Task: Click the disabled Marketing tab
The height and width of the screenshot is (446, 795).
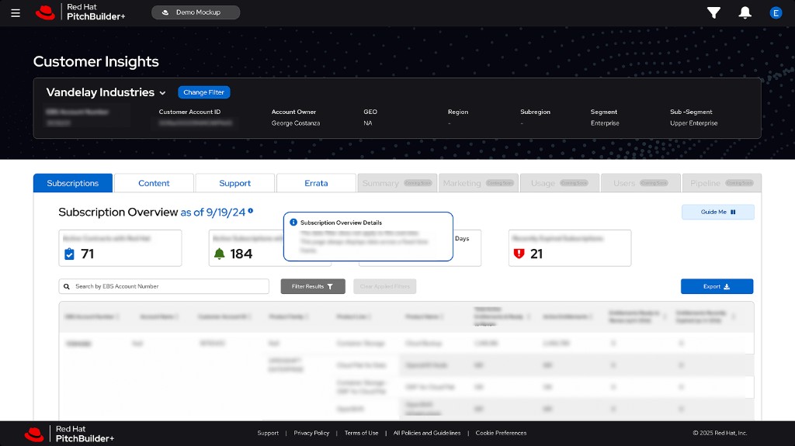Action: [478, 183]
